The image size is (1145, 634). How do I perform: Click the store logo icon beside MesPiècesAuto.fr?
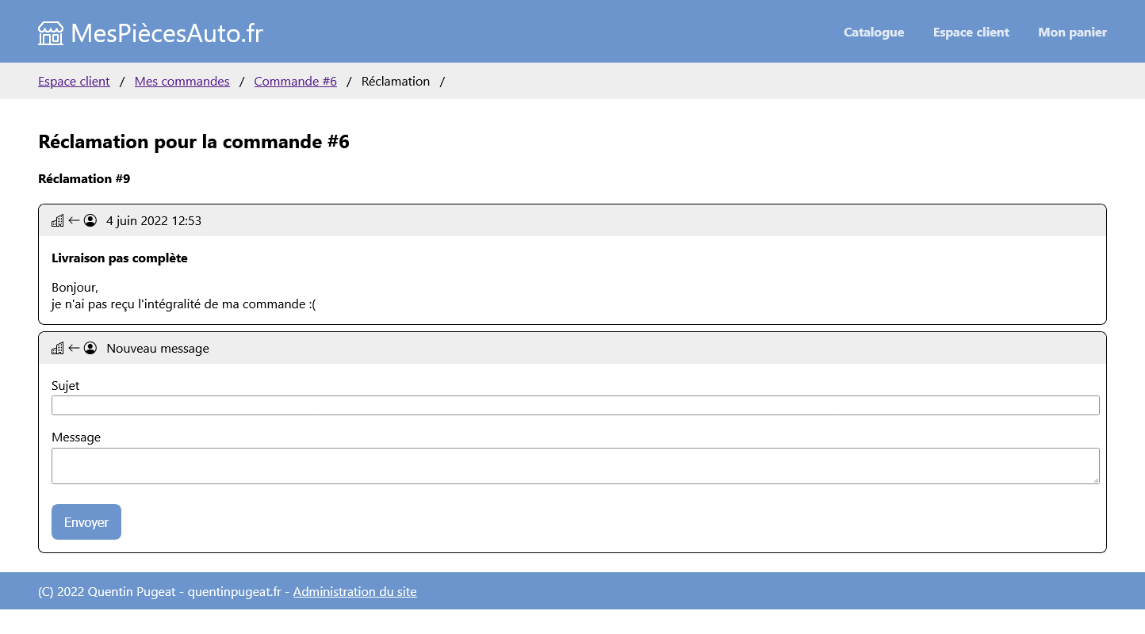[51, 33]
